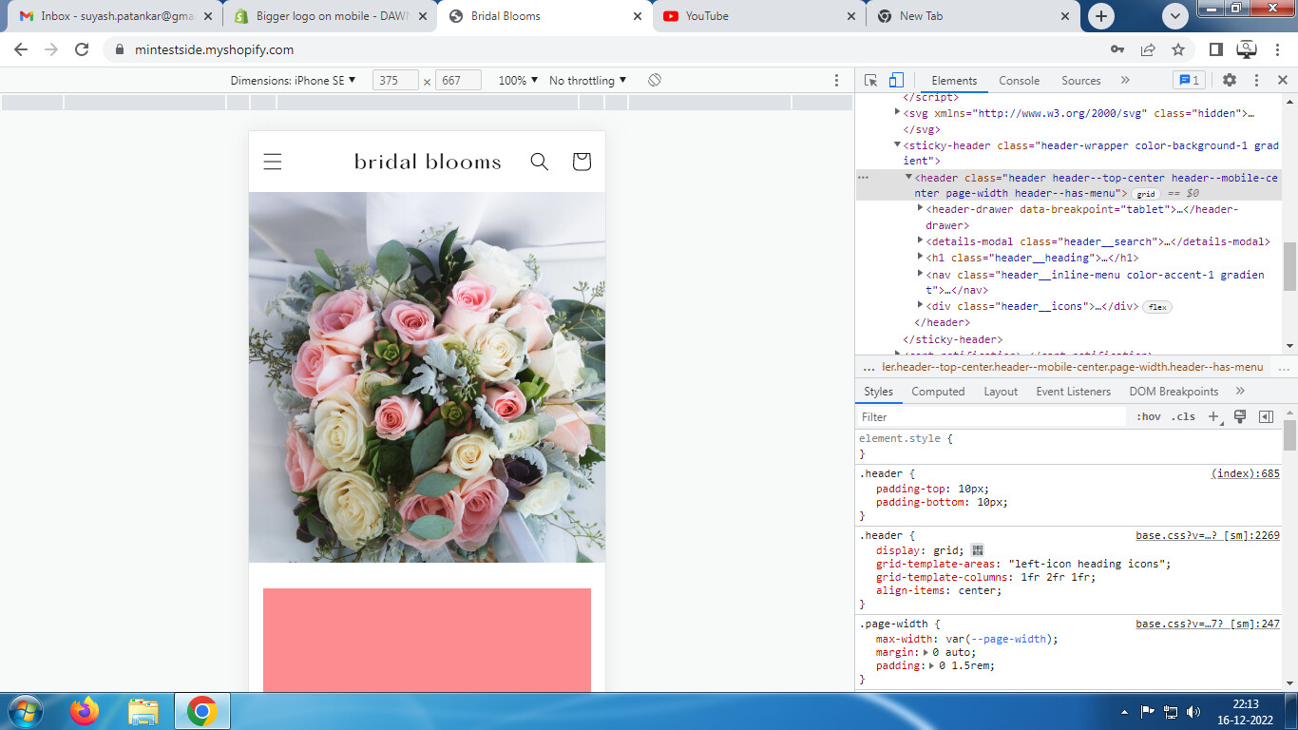The width and height of the screenshot is (1298, 730).
Task: Click the width field showing 375
Action: tap(395, 81)
